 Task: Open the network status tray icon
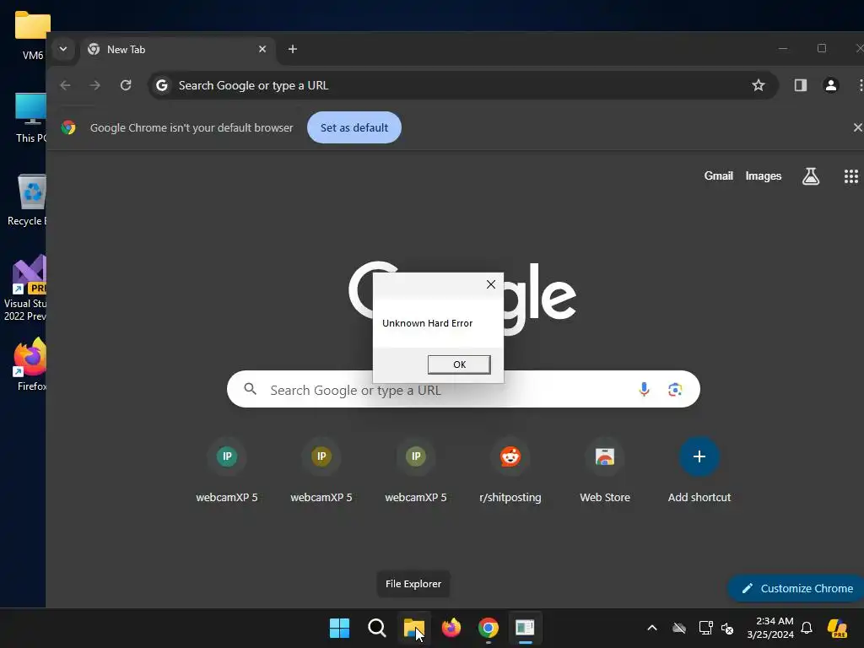[706, 628]
